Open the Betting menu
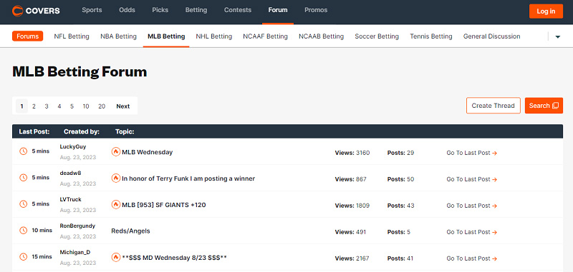The width and height of the screenshot is (573, 272). [196, 10]
